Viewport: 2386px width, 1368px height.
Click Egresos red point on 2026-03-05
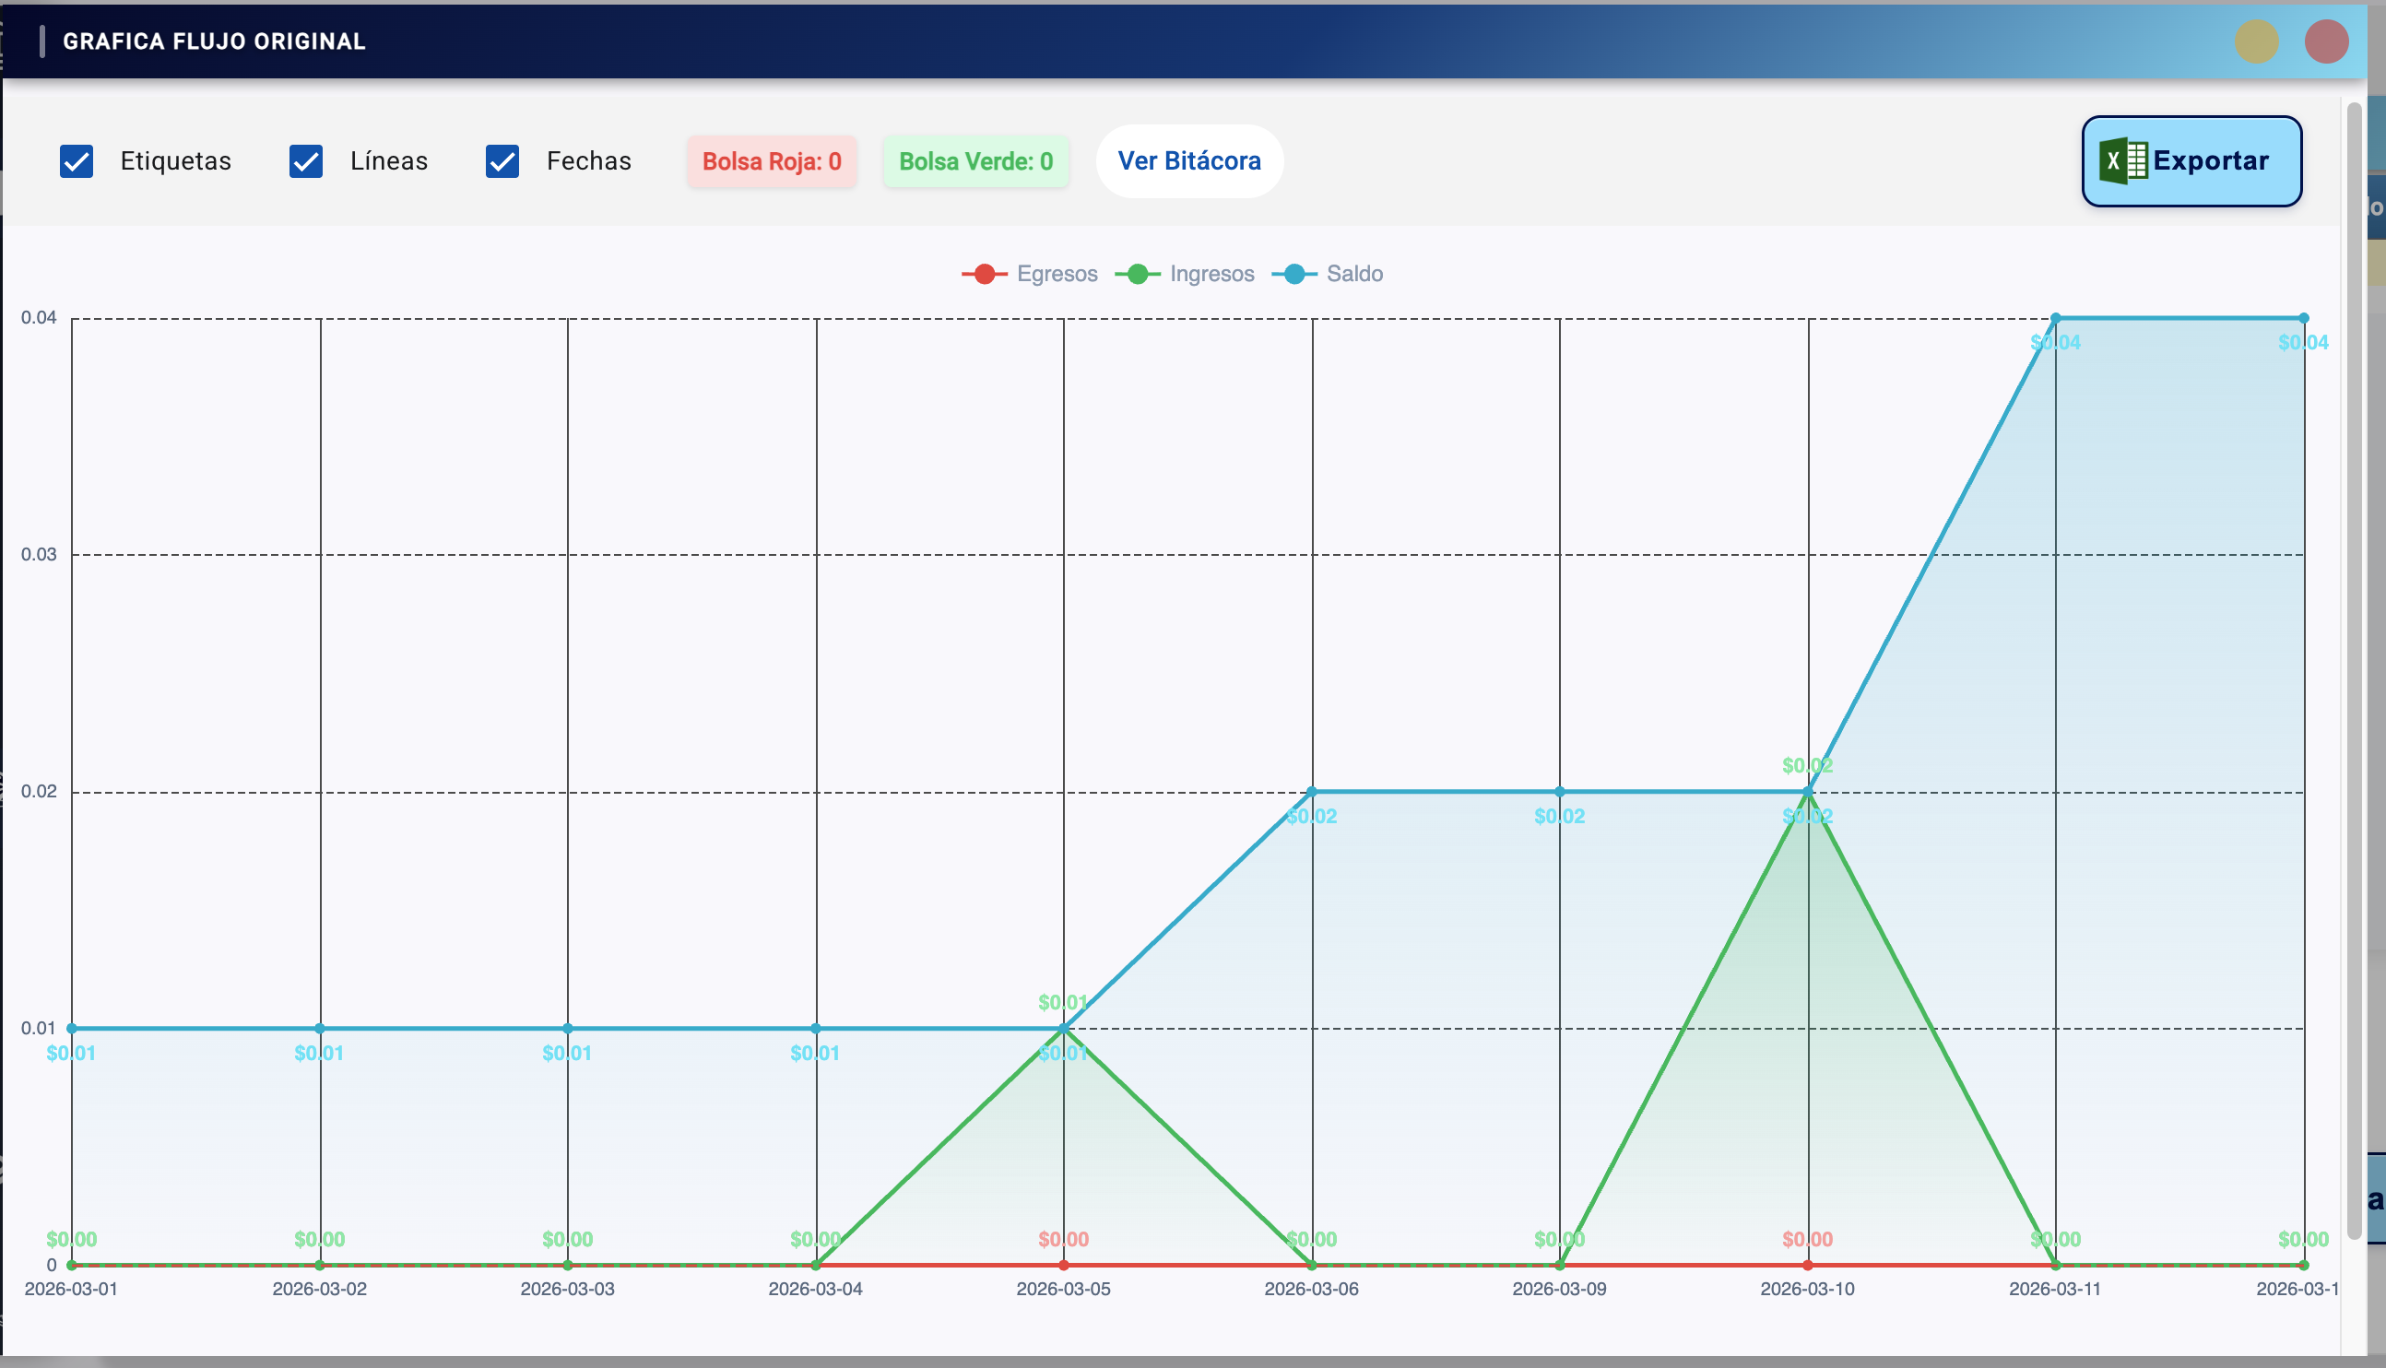(1063, 1266)
